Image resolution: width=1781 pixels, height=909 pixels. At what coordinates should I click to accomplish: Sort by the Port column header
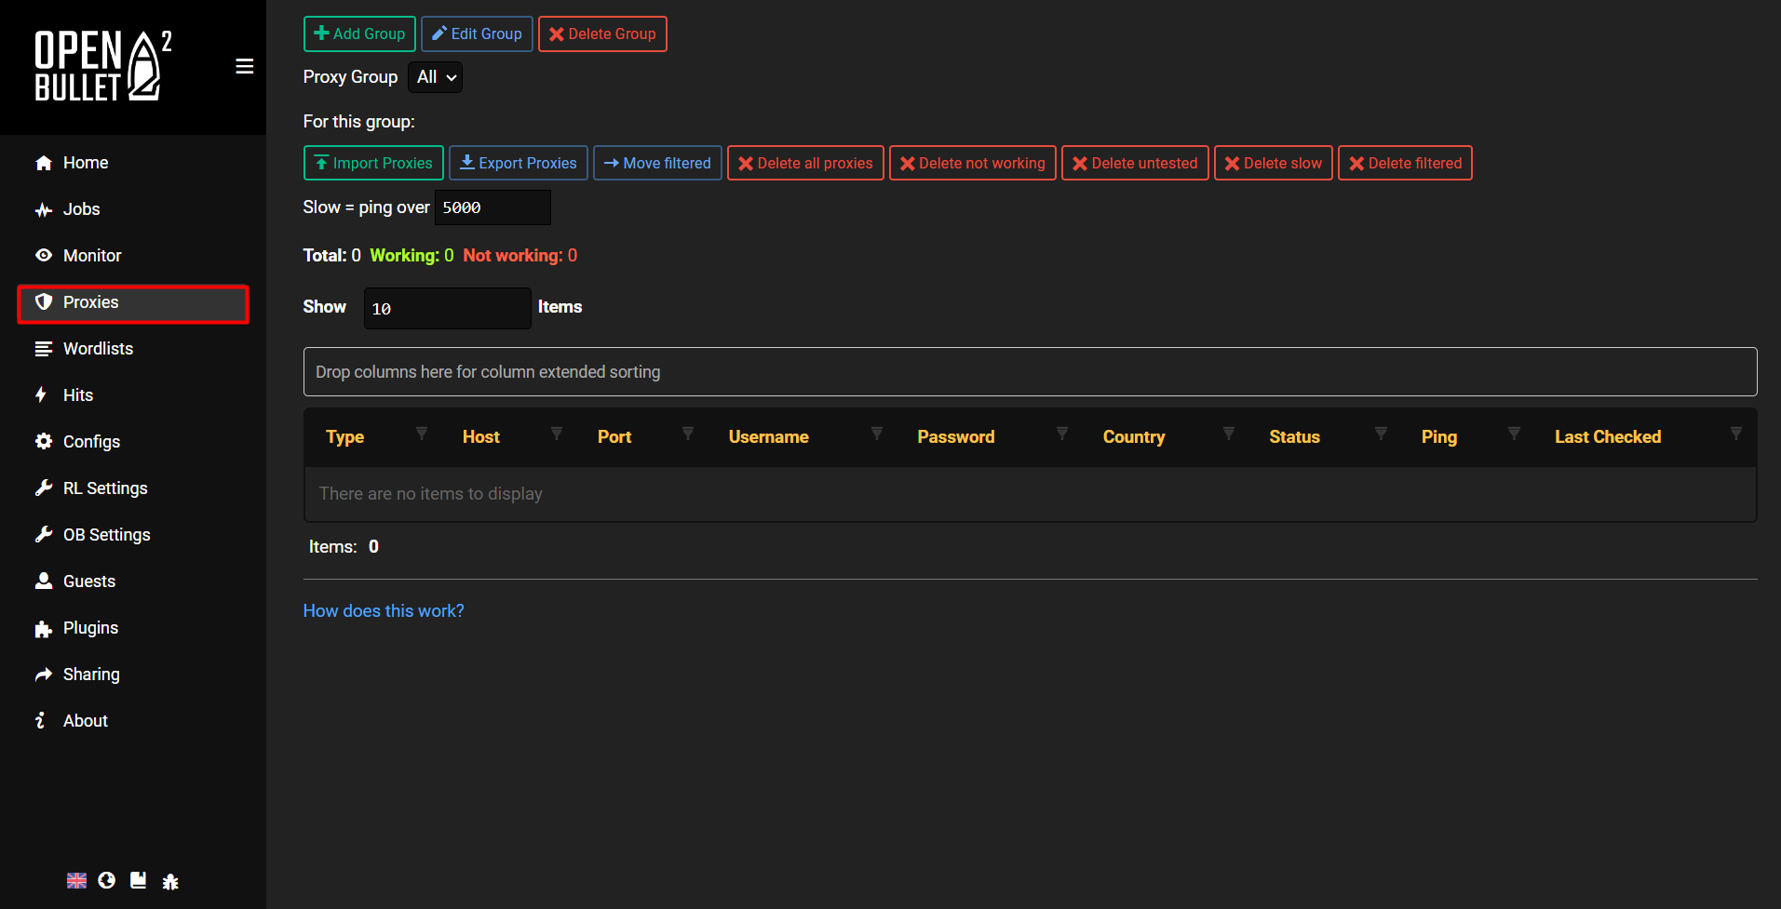tap(614, 437)
